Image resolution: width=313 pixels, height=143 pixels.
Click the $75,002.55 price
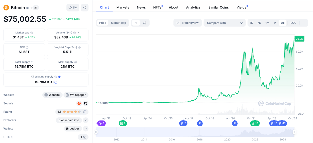[x=25, y=19]
